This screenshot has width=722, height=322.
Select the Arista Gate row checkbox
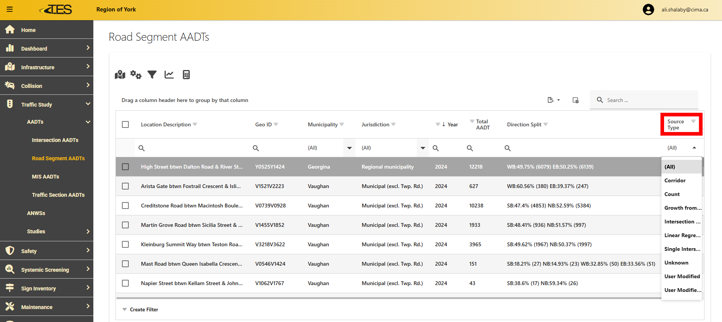(125, 186)
